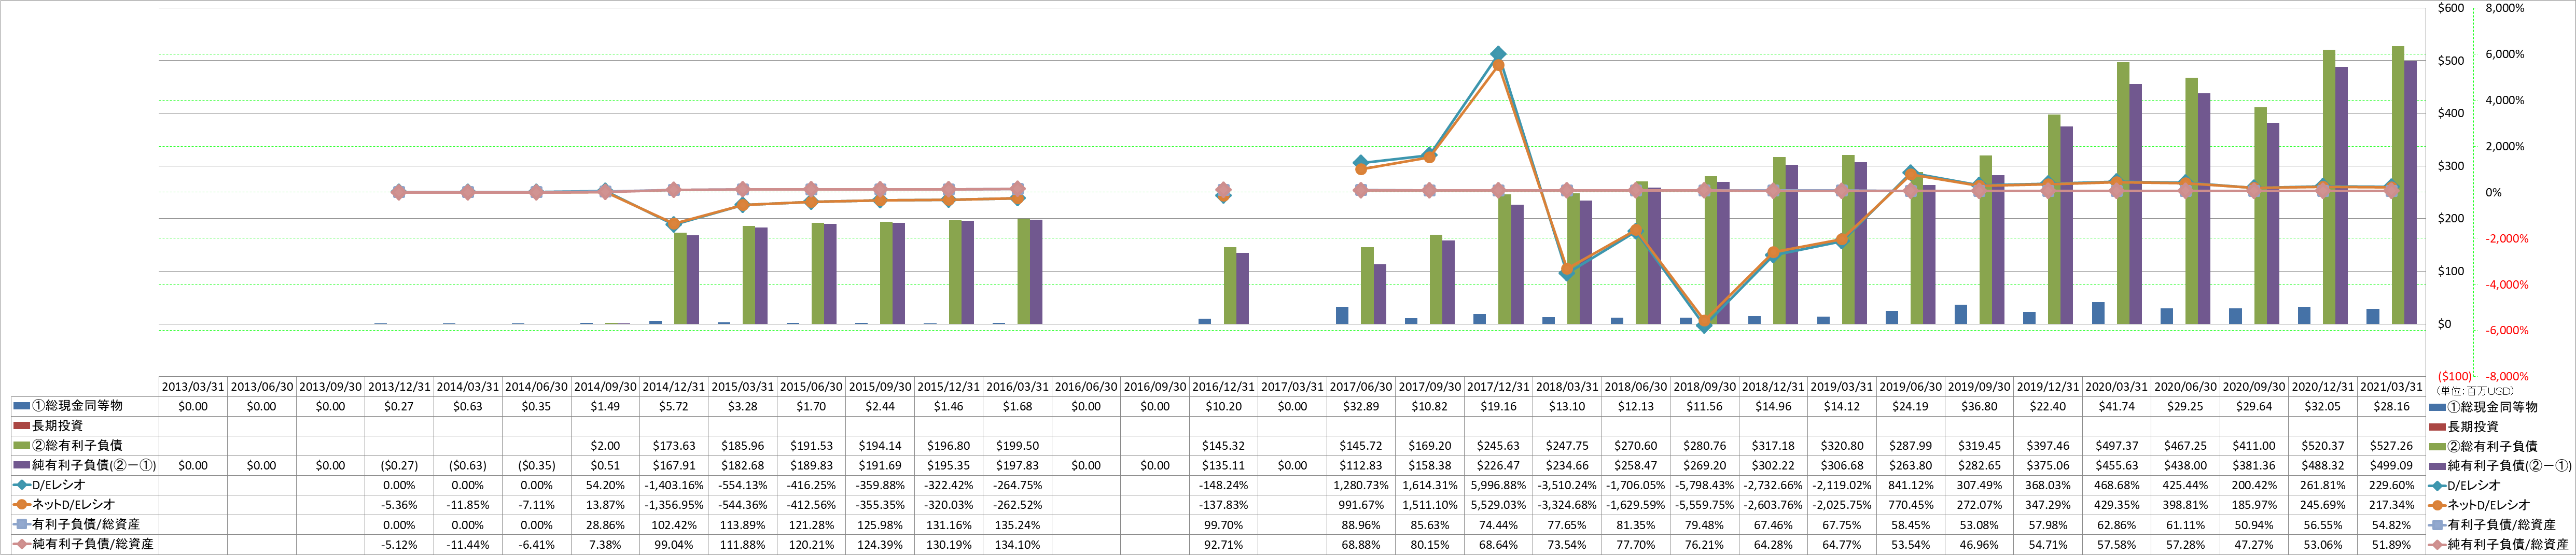Click D/E ratio value -1,403.16%
This screenshot has width=2576, height=555.
674,486
